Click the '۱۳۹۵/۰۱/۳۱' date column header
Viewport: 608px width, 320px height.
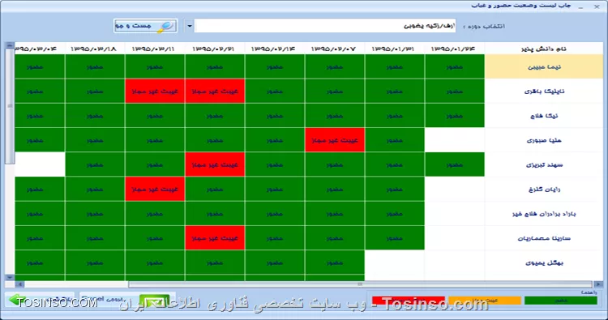pyautogui.click(x=394, y=49)
